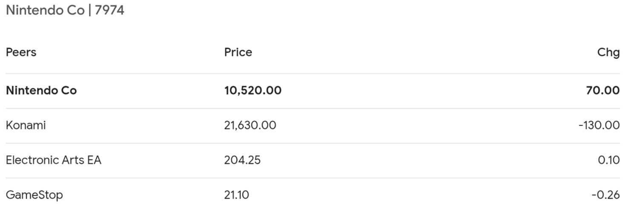Click Konami's price 21,630.00

click(x=250, y=125)
